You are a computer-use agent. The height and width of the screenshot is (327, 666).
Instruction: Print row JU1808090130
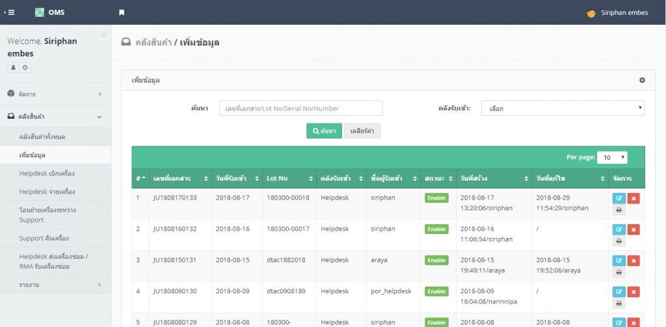click(x=619, y=303)
